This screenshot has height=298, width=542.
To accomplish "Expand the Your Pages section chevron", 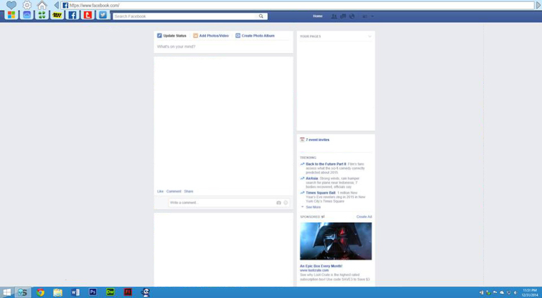I will click(370, 36).
